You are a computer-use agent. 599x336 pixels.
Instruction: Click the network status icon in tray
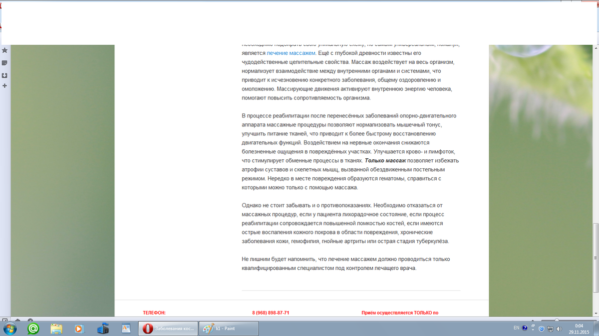click(550, 329)
